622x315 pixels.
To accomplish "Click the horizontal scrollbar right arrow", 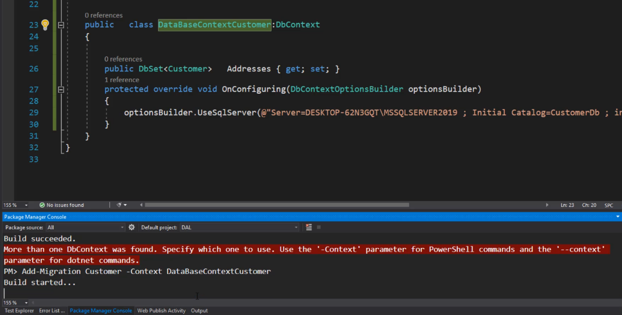I will (547, 205).
